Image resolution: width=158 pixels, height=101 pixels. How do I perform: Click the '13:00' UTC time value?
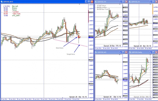[x=6, y=15]
